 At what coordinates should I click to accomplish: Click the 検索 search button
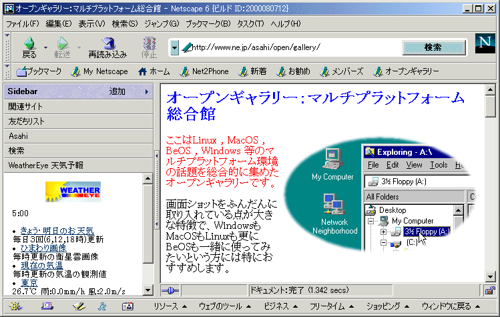pos(433,47)
